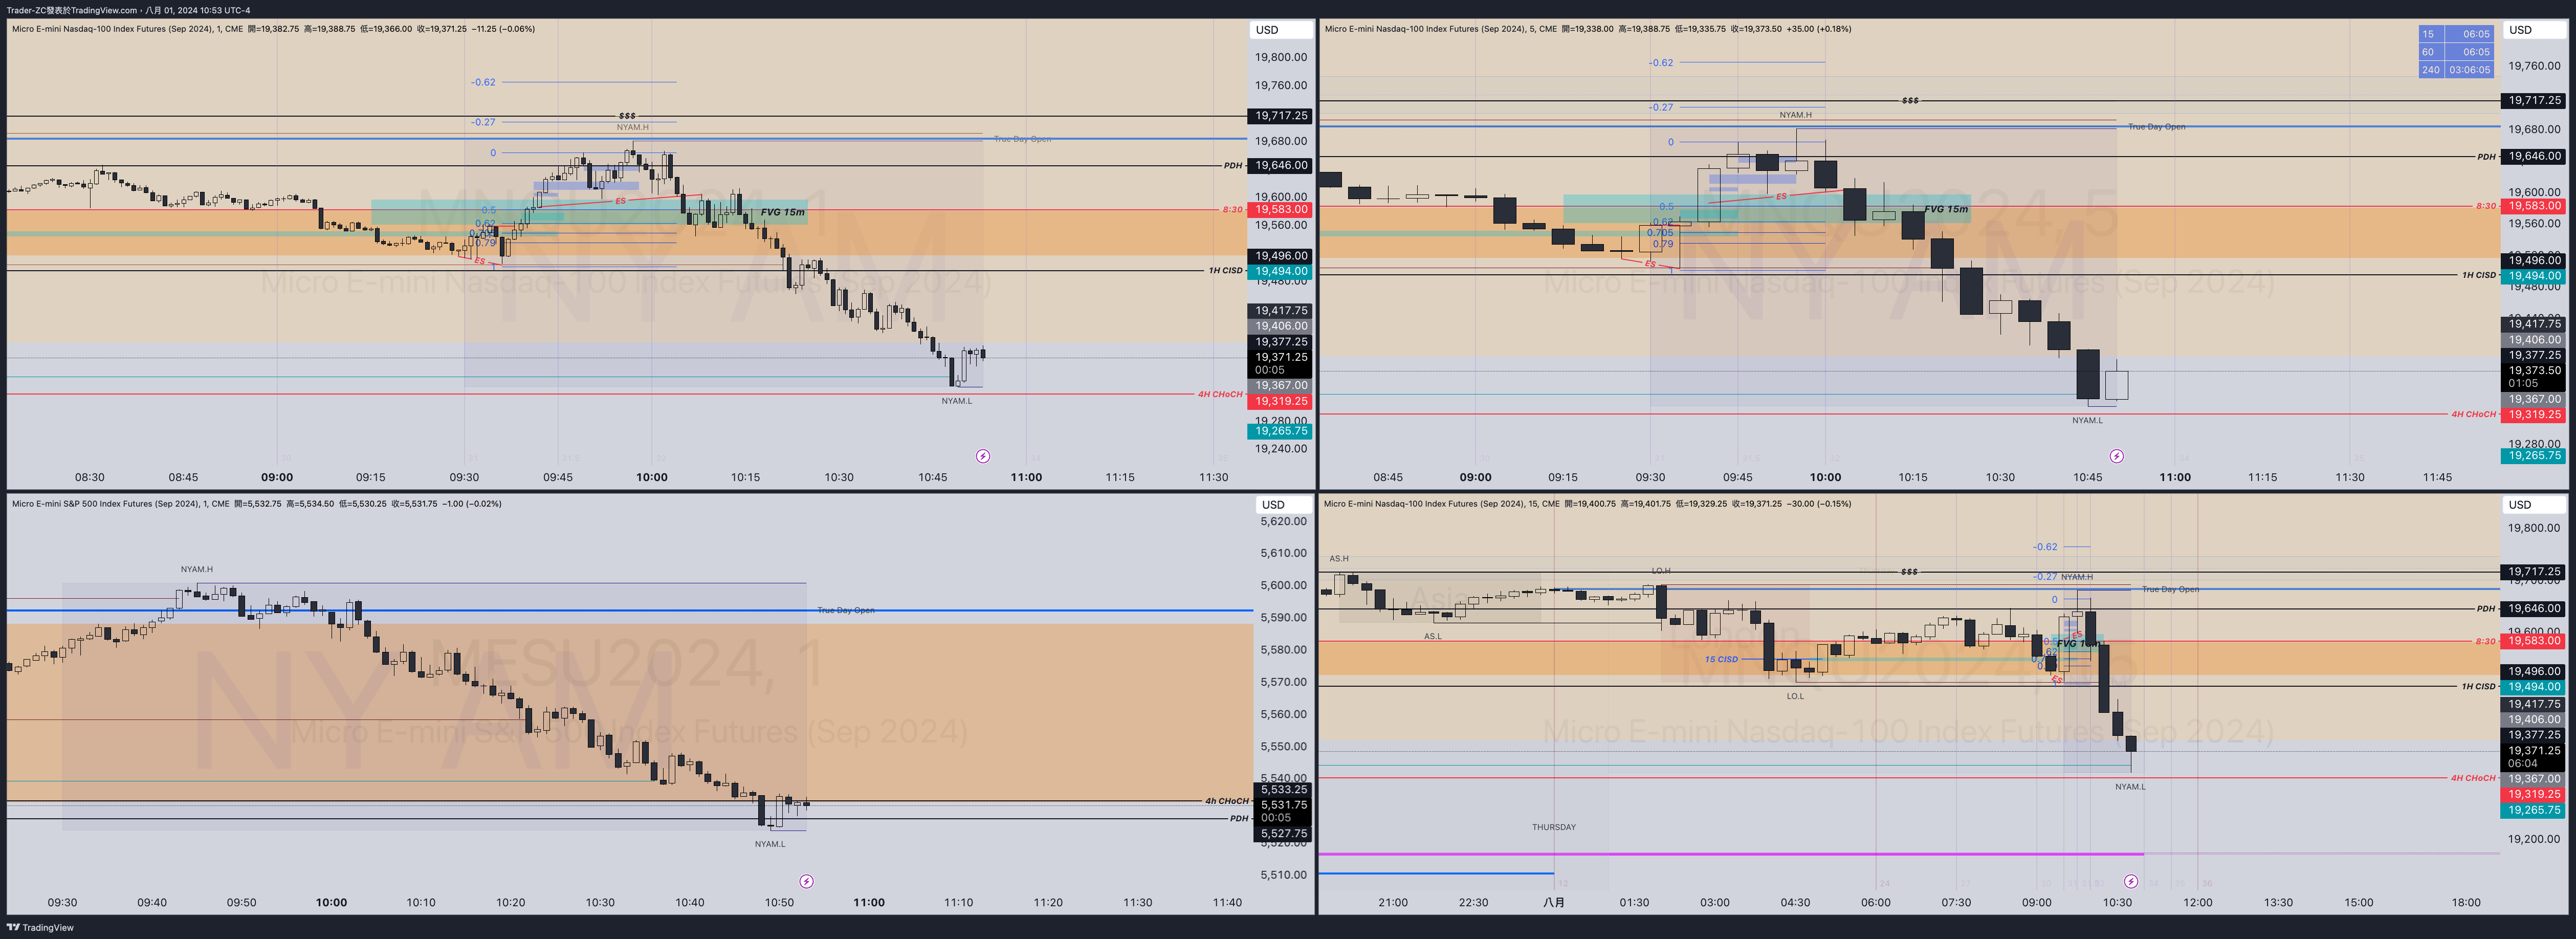Click the lightning event icon in the 5-minute Nasdaq chart
The width and height of the screenshot is (2576, 939).
coord(2117,456)
